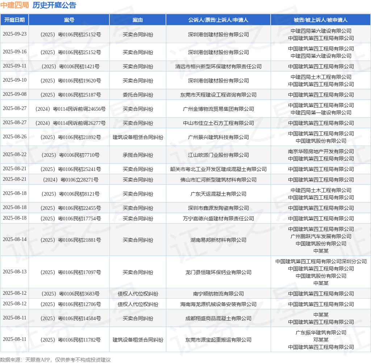Click plaintiff 万宁嘉德兴盛建材有限责任公司

coord(218,219)
